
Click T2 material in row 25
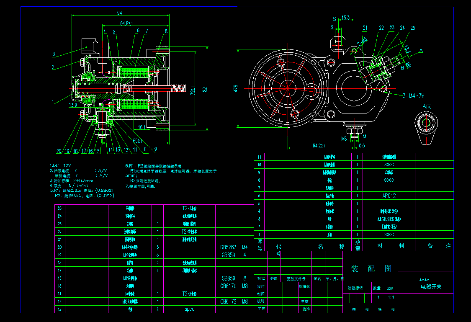click(189, 209)
